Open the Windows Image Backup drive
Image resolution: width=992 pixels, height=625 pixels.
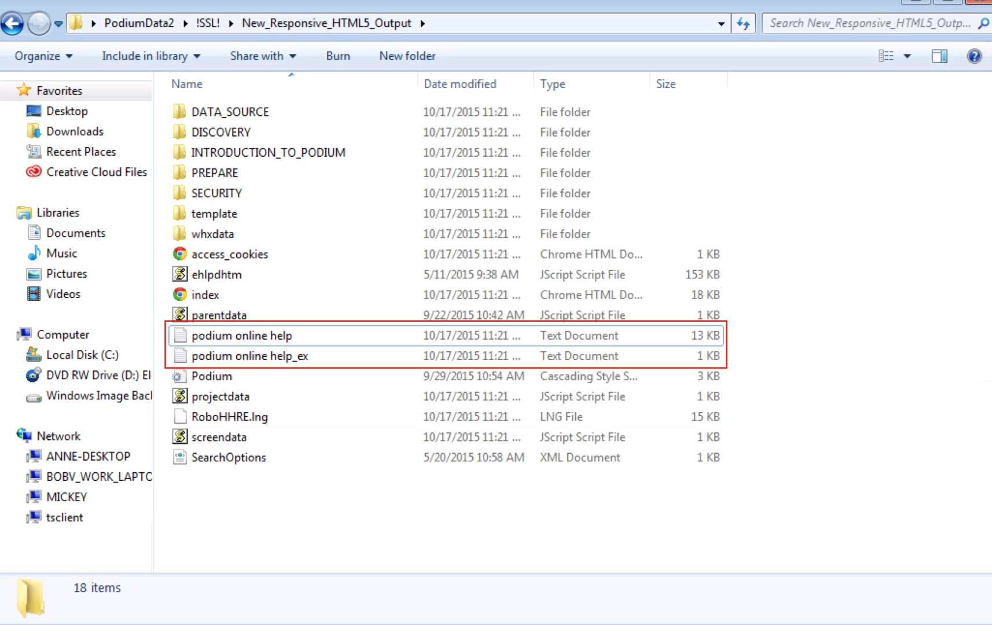tap(99, 396)
